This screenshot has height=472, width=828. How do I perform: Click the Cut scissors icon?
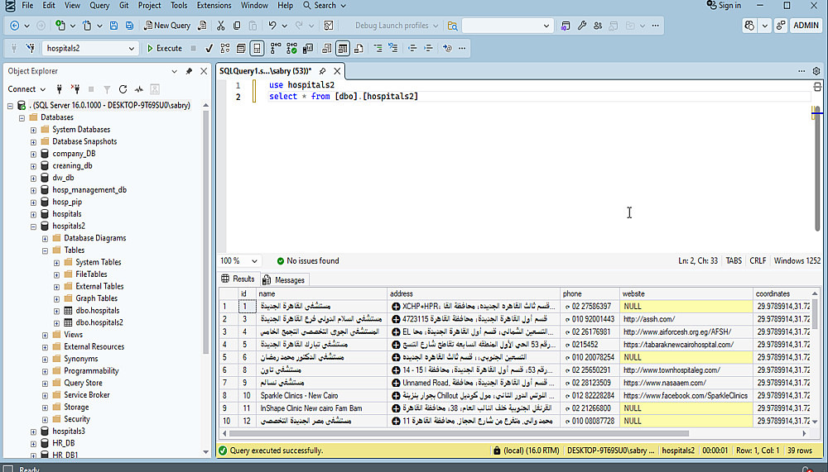tap(222, 26)
